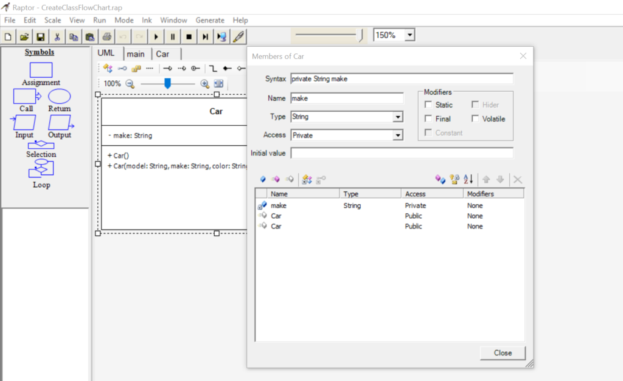Check the Final modifier option
623x381 pixels.
click(x=429, y=118)
